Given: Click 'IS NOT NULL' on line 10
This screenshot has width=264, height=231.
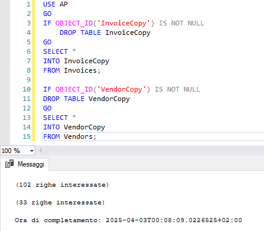Looking at the screenshot, I should pos(177,89).
